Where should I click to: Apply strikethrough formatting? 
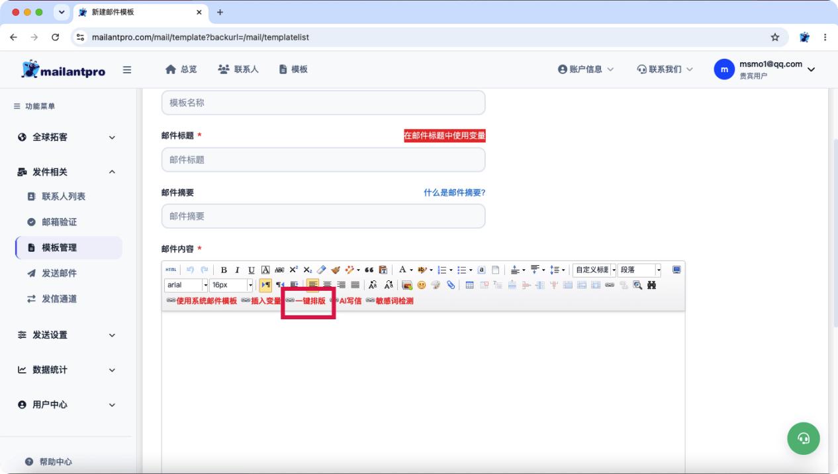coord(279,270)
